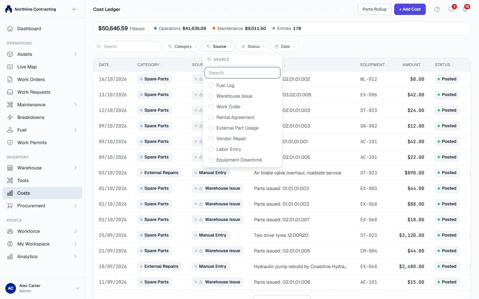Sort by the AMOUNT column header
This screenshot has height=299, width=479.
(x=413, y=65)
